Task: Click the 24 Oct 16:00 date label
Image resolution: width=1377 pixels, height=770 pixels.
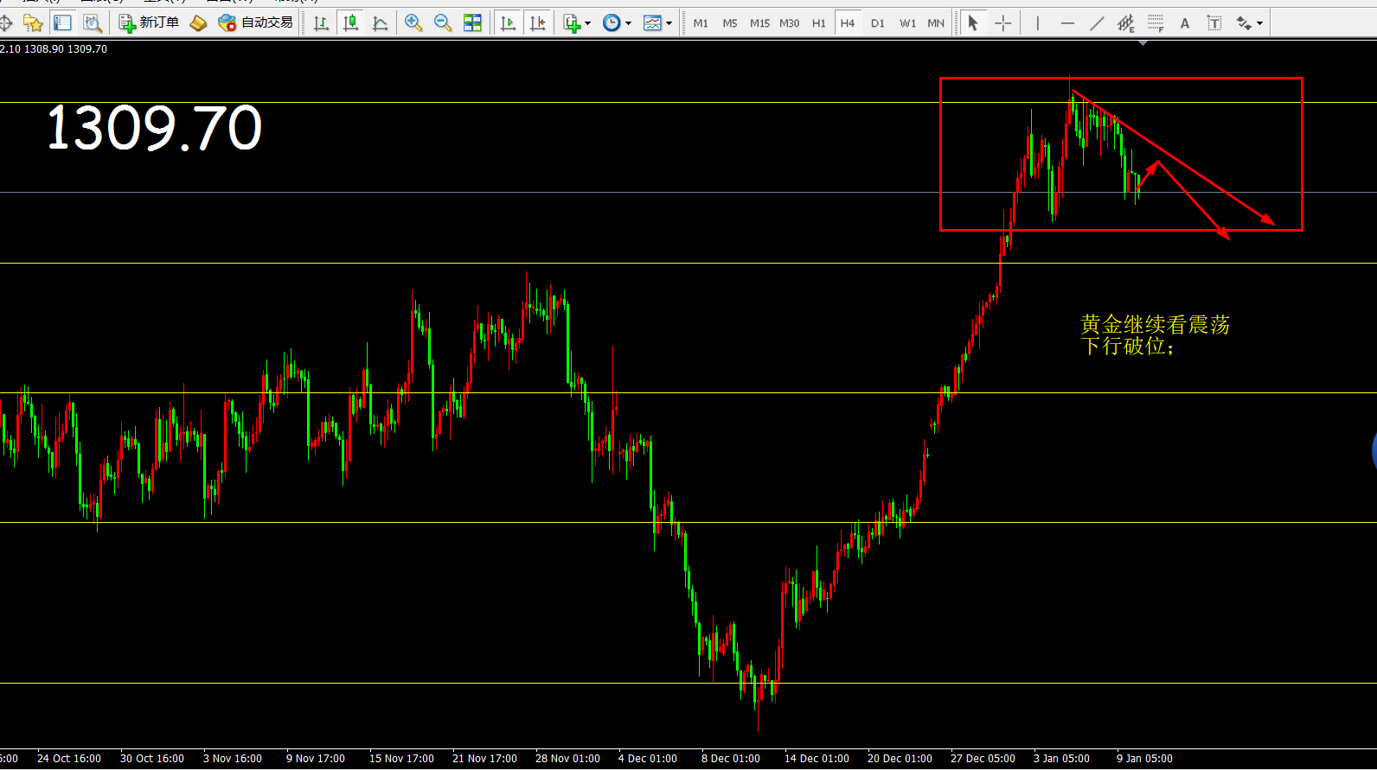Action: tap(69, 759)
